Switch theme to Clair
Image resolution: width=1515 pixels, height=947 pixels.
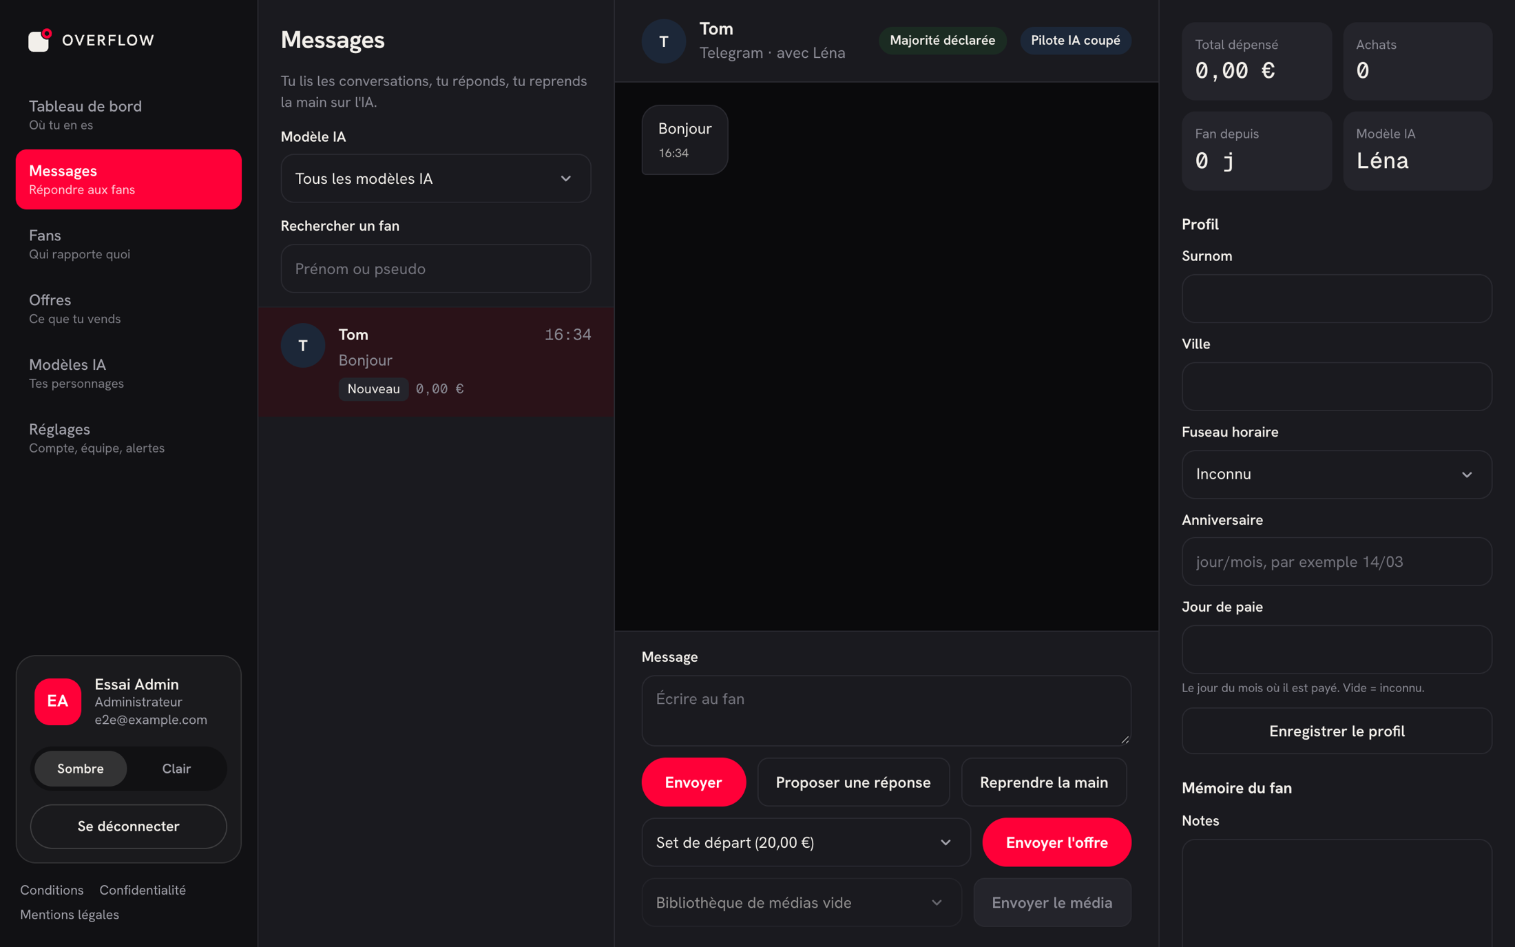pyautogui.click(x=176, y=769)
